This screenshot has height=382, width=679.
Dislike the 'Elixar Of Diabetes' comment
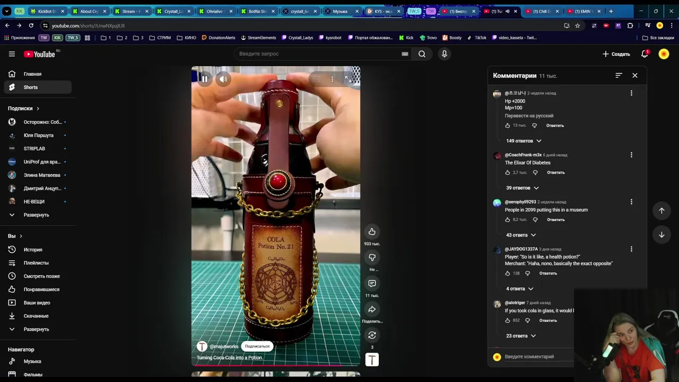pos(535,172)
